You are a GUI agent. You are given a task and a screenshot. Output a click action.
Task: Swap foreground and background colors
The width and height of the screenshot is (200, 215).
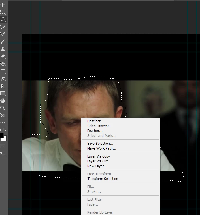5,130
